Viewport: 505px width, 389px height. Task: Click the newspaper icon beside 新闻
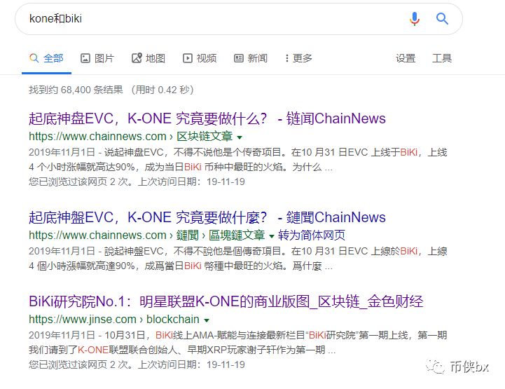(x=239, y=58)
